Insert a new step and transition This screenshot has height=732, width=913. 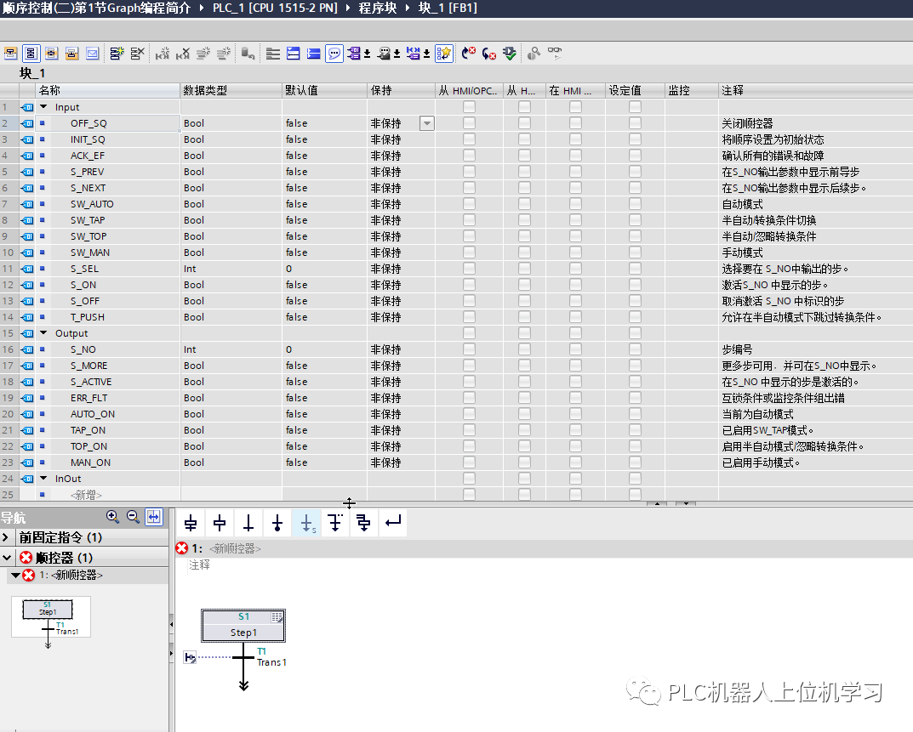point(189,524)
